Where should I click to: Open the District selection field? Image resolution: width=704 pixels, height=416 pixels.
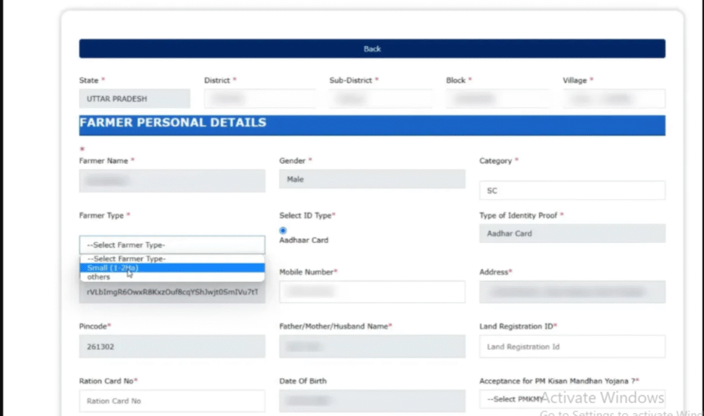pos(259,99)
